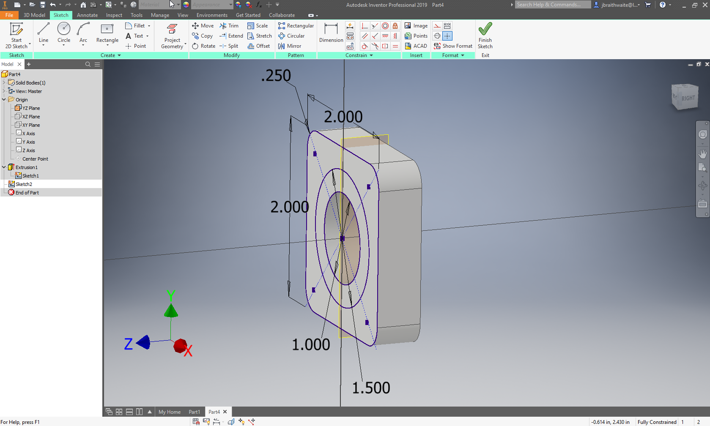Expand the Constrain panel dropdown

coord(359,55)
